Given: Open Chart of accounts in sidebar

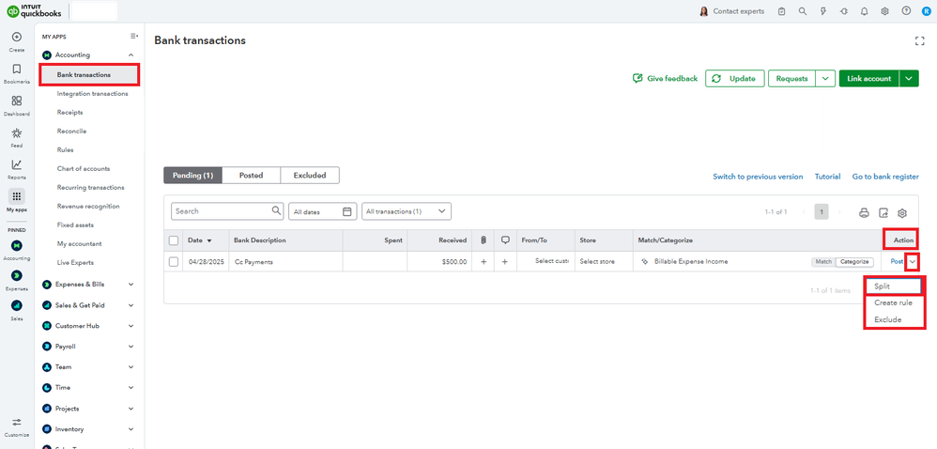Looking at the screenshot, I should 83,168.
